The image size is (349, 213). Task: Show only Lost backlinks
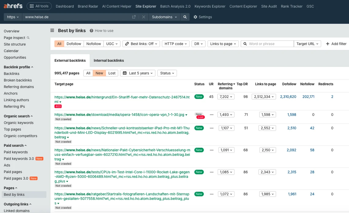pos(112,73)
